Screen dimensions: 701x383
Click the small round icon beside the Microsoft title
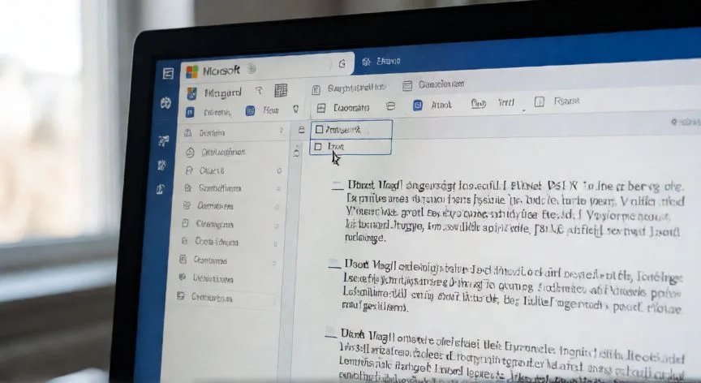coord(252,69)
